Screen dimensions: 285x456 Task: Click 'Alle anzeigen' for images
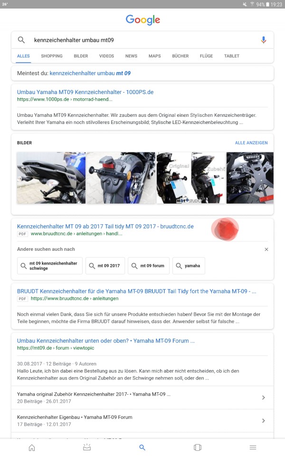click(251, 143)
